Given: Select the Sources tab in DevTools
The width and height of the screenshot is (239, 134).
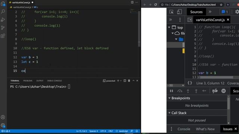Looking at the screenshot, I should (x=196, y=12).
